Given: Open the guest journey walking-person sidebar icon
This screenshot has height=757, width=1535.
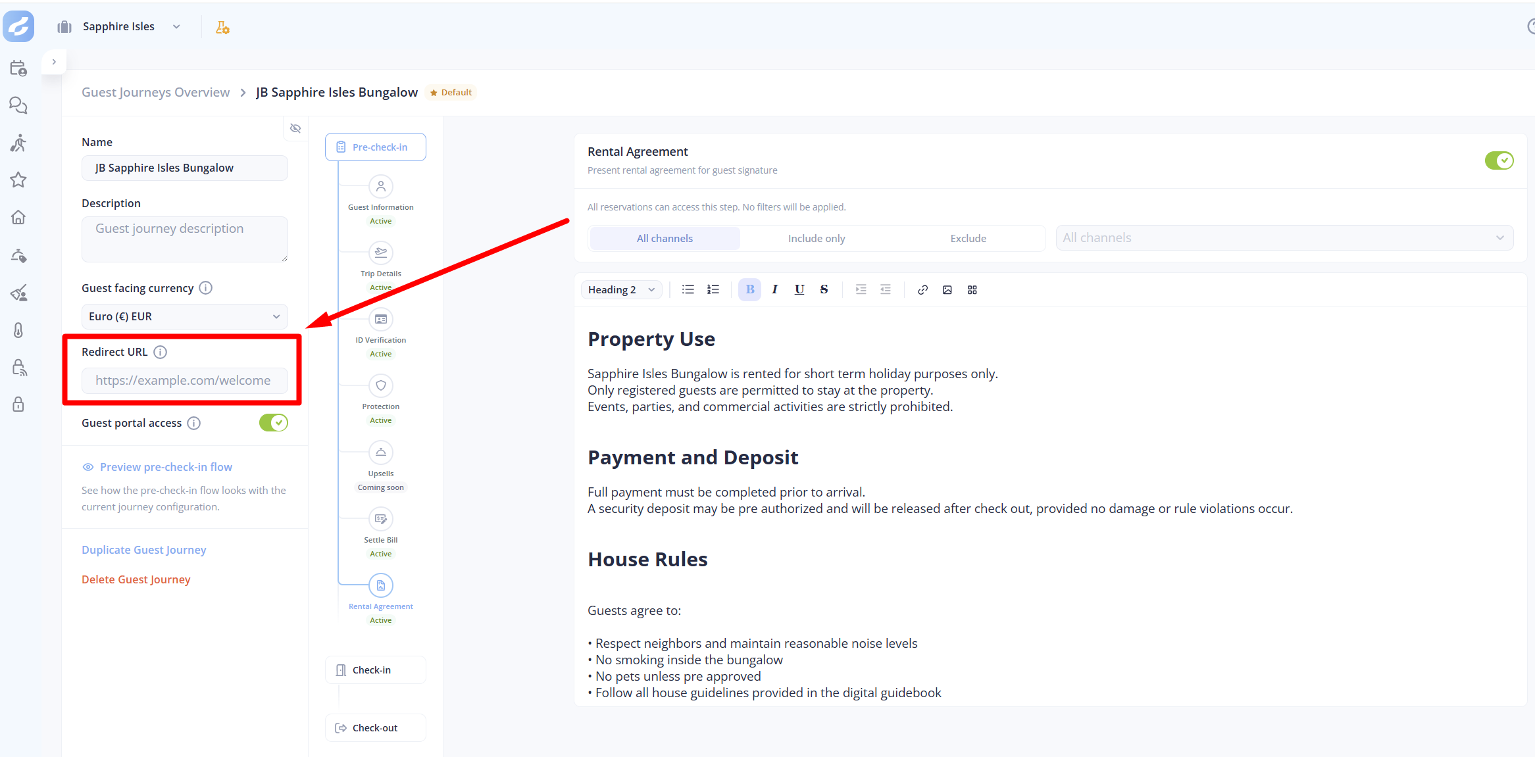Looking at the screenshot, I should tap(18, 143).
